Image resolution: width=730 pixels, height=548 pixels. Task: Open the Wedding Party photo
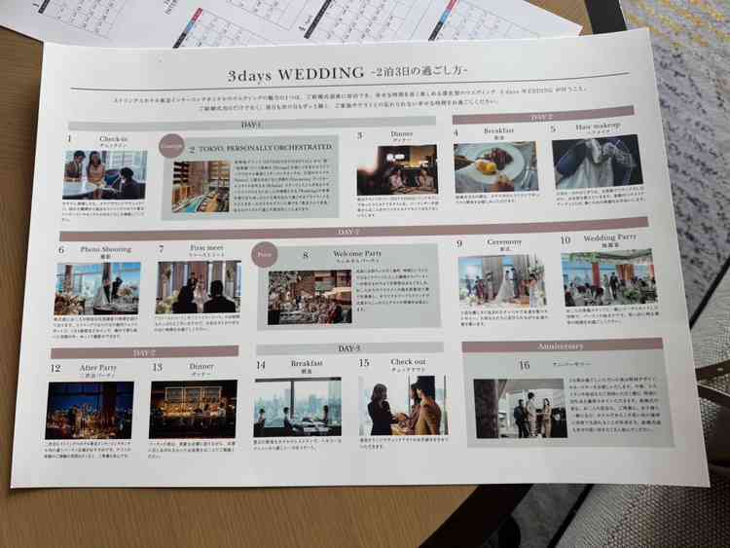609,278
